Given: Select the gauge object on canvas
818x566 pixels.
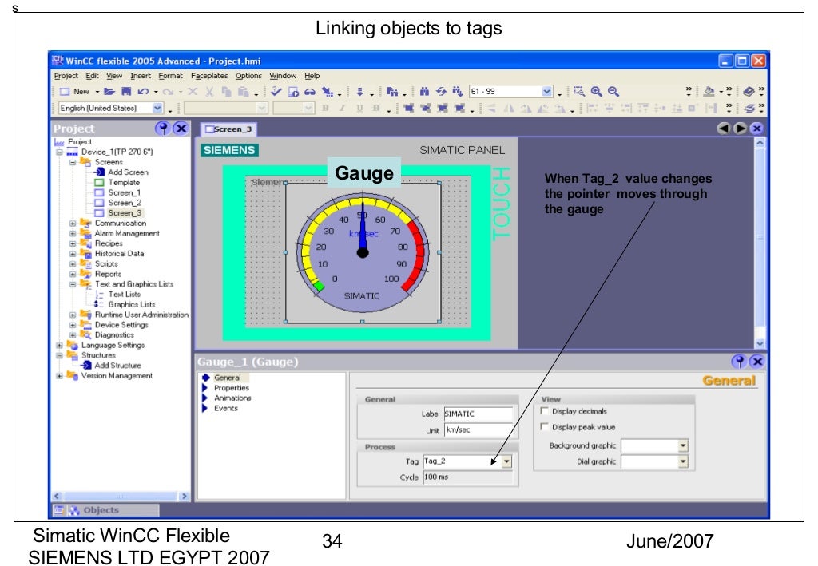Looking at the screenshot, I should click(x=363, y=253).
